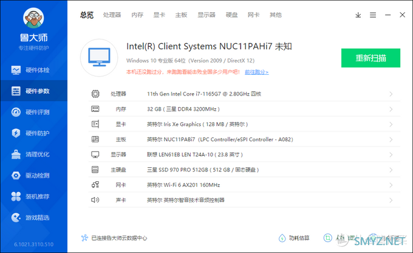The image size is (413, 253).
Task: Open 清理优化 cleanup optimization section
Action: click(x=34, y=154)
